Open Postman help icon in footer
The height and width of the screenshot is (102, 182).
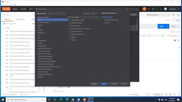point(179,95)
